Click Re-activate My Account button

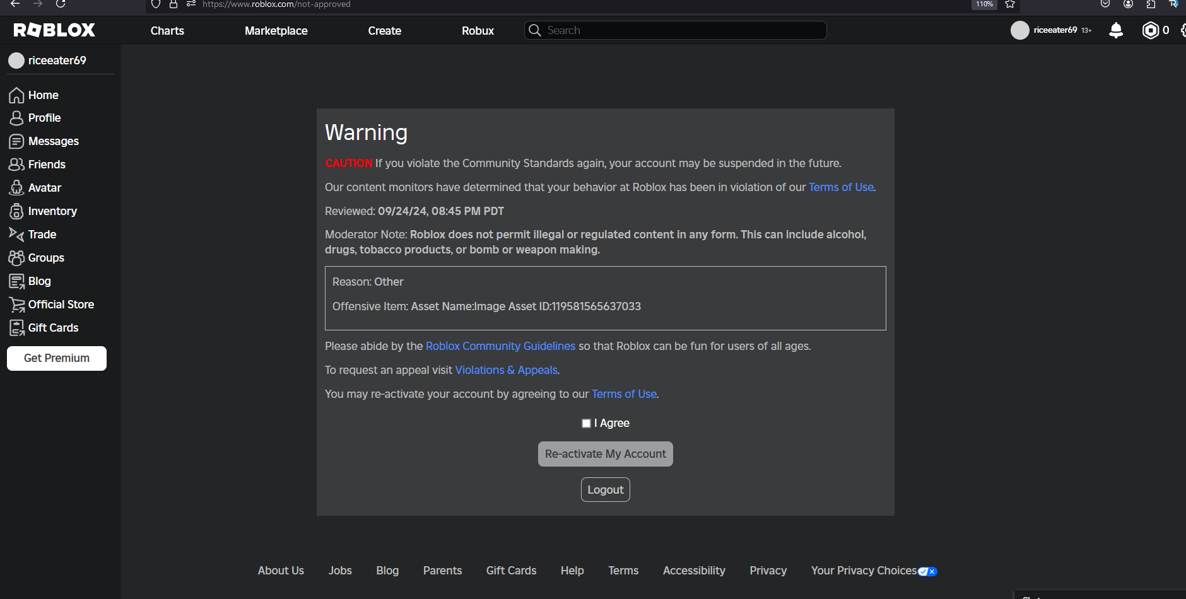(x=606, y=454)
